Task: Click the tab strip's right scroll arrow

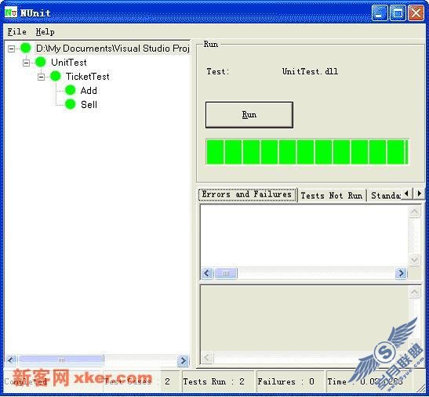Action: [419, 193]
